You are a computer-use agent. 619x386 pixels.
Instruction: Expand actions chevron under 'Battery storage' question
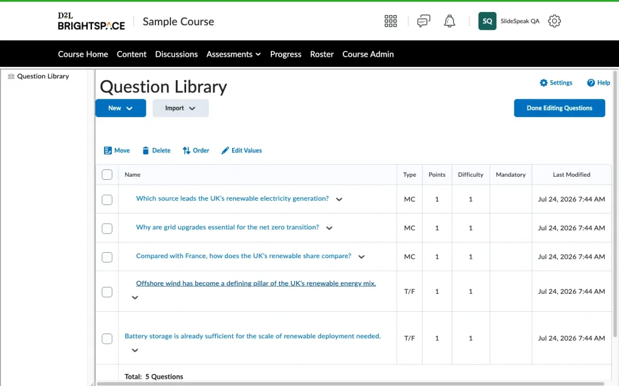[135, 350]
